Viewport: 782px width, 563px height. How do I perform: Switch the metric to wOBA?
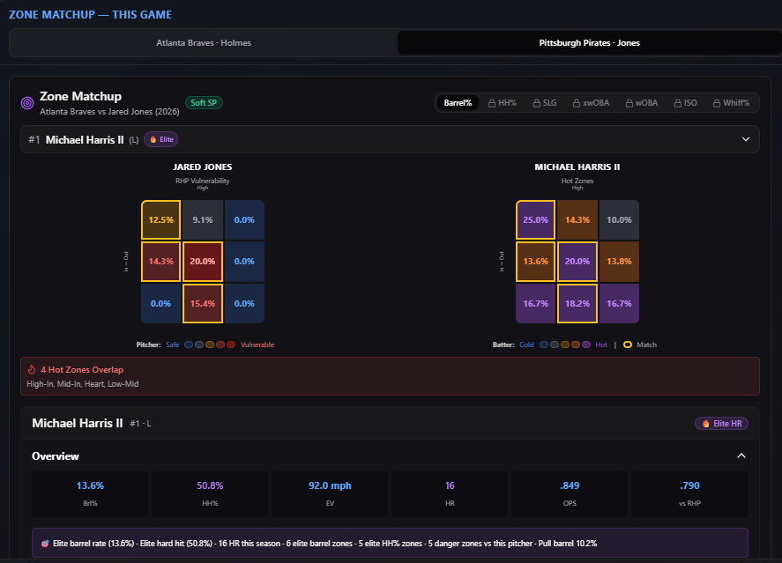(x=642, y=103)
